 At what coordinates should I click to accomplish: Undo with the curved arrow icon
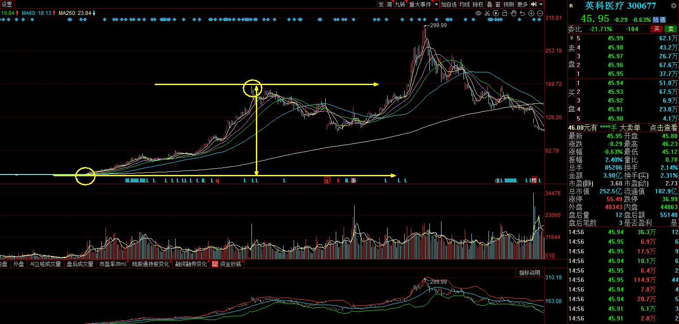(x=522, y=14)
